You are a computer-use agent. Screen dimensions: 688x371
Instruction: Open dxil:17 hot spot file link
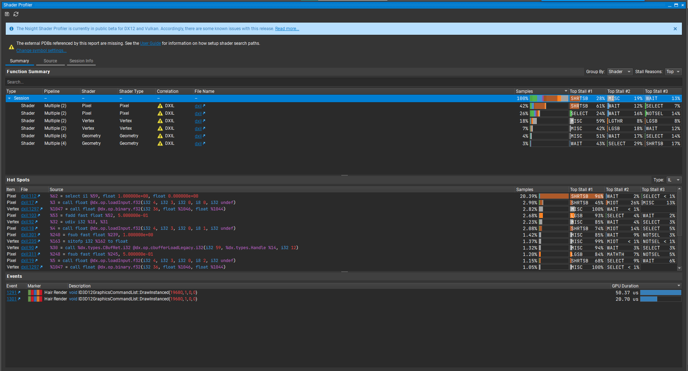pyautogui.click(x=27, y=203)
